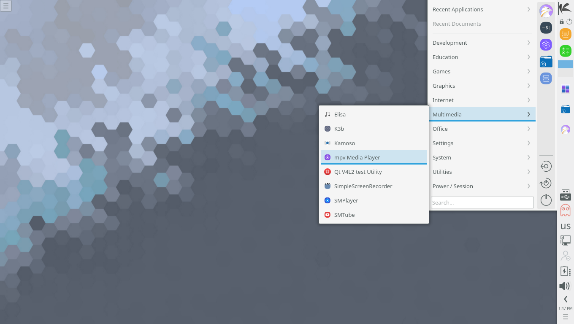Open the Power / Session category
Image resolution: width=574 pixels, height=324 pixels.
(482, 186)
